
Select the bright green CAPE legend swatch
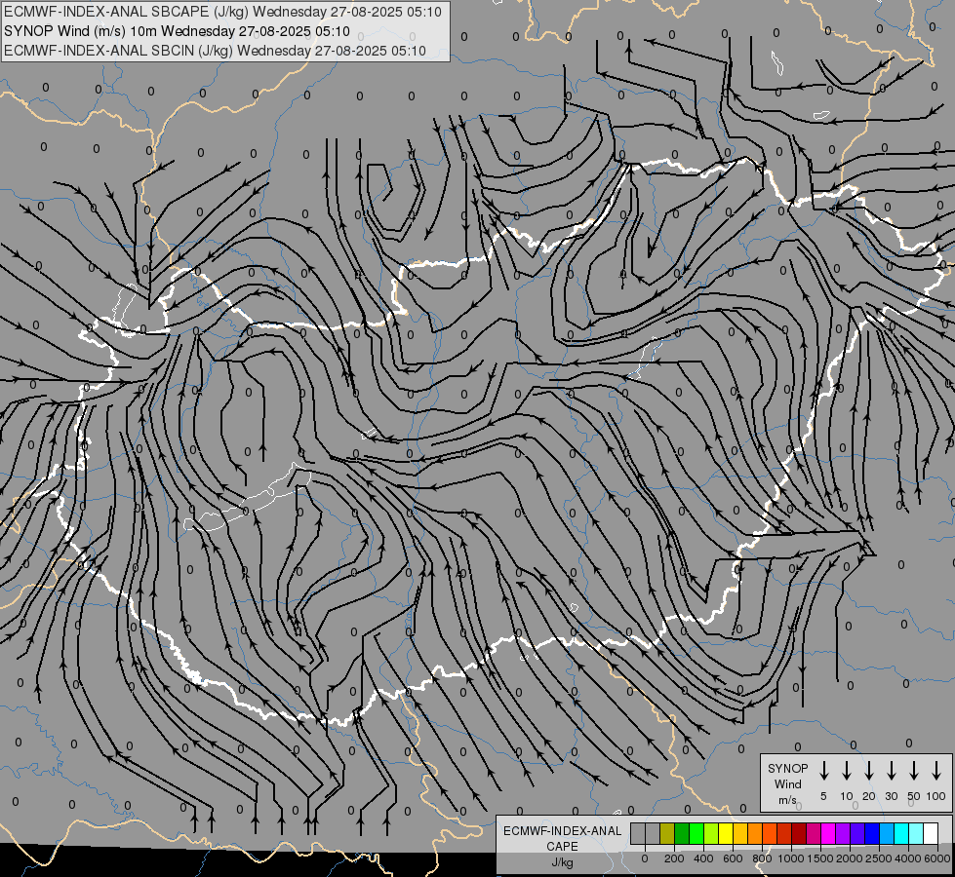(696, 833)
